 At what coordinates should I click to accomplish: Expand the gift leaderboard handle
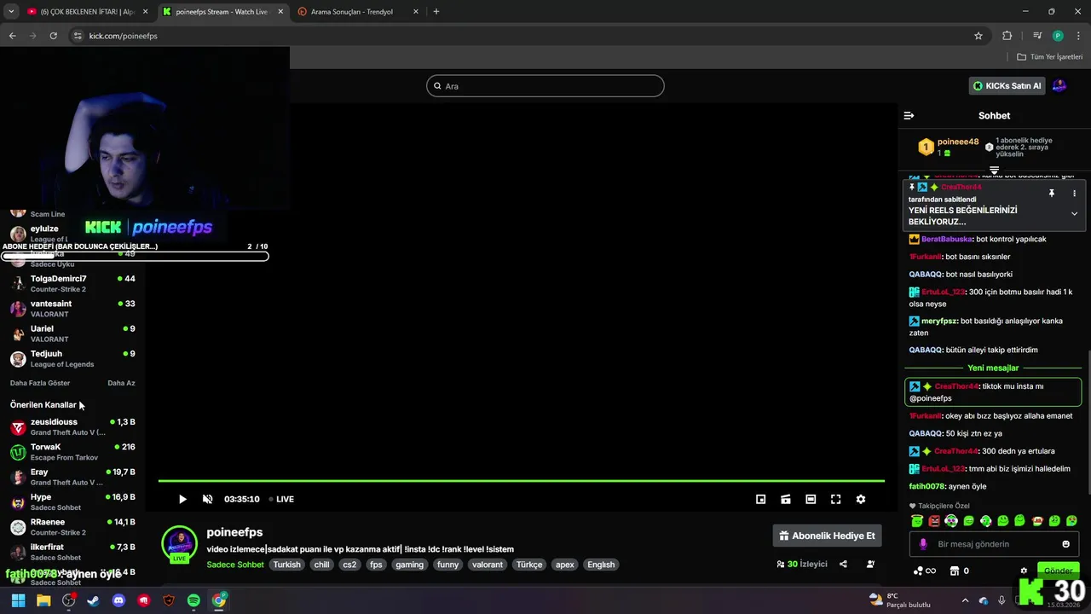[x=994, y=171]
